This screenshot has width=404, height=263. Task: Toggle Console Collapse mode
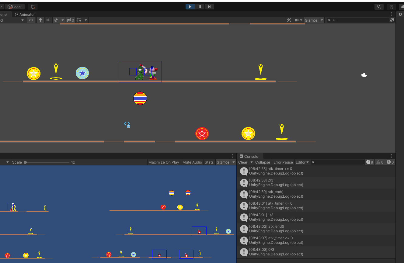pyautogui.click(x=263, y=162)
